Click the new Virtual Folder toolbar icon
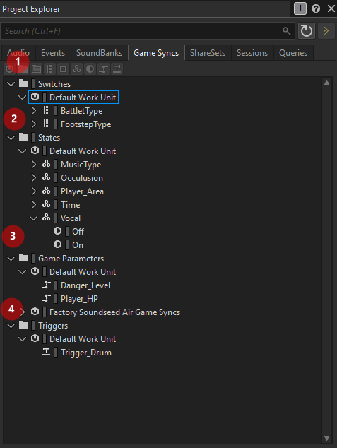Viewport: 337px width, 448px height. 36,69
